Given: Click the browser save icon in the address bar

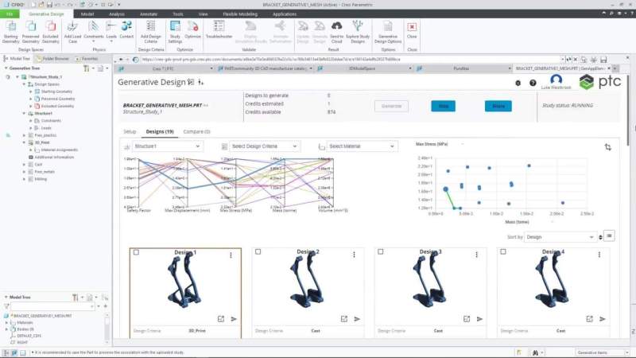Looking at the screenshot, I should [x=603, y=59].
